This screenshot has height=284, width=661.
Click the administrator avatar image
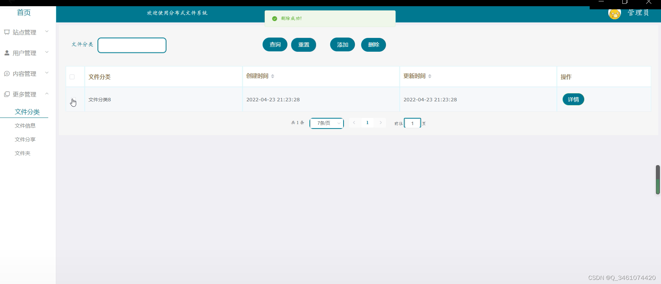click(x=614, y=13)
